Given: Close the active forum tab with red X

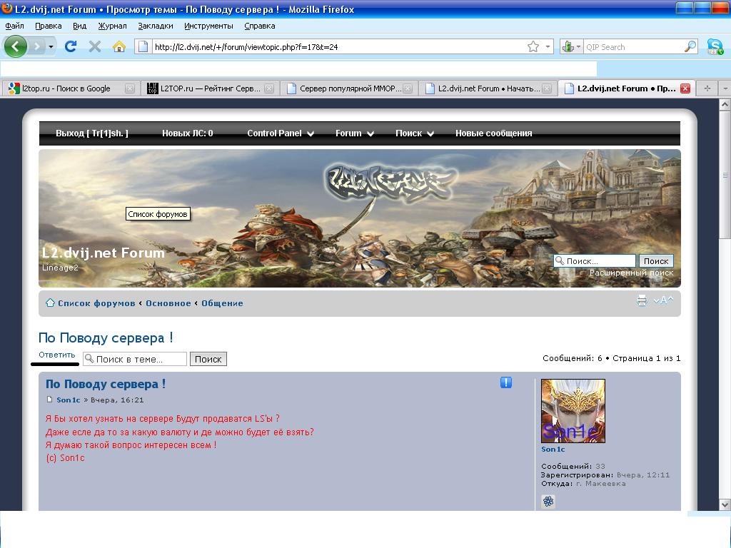Looking at the screenshot, I should click(x=685, y=88).
